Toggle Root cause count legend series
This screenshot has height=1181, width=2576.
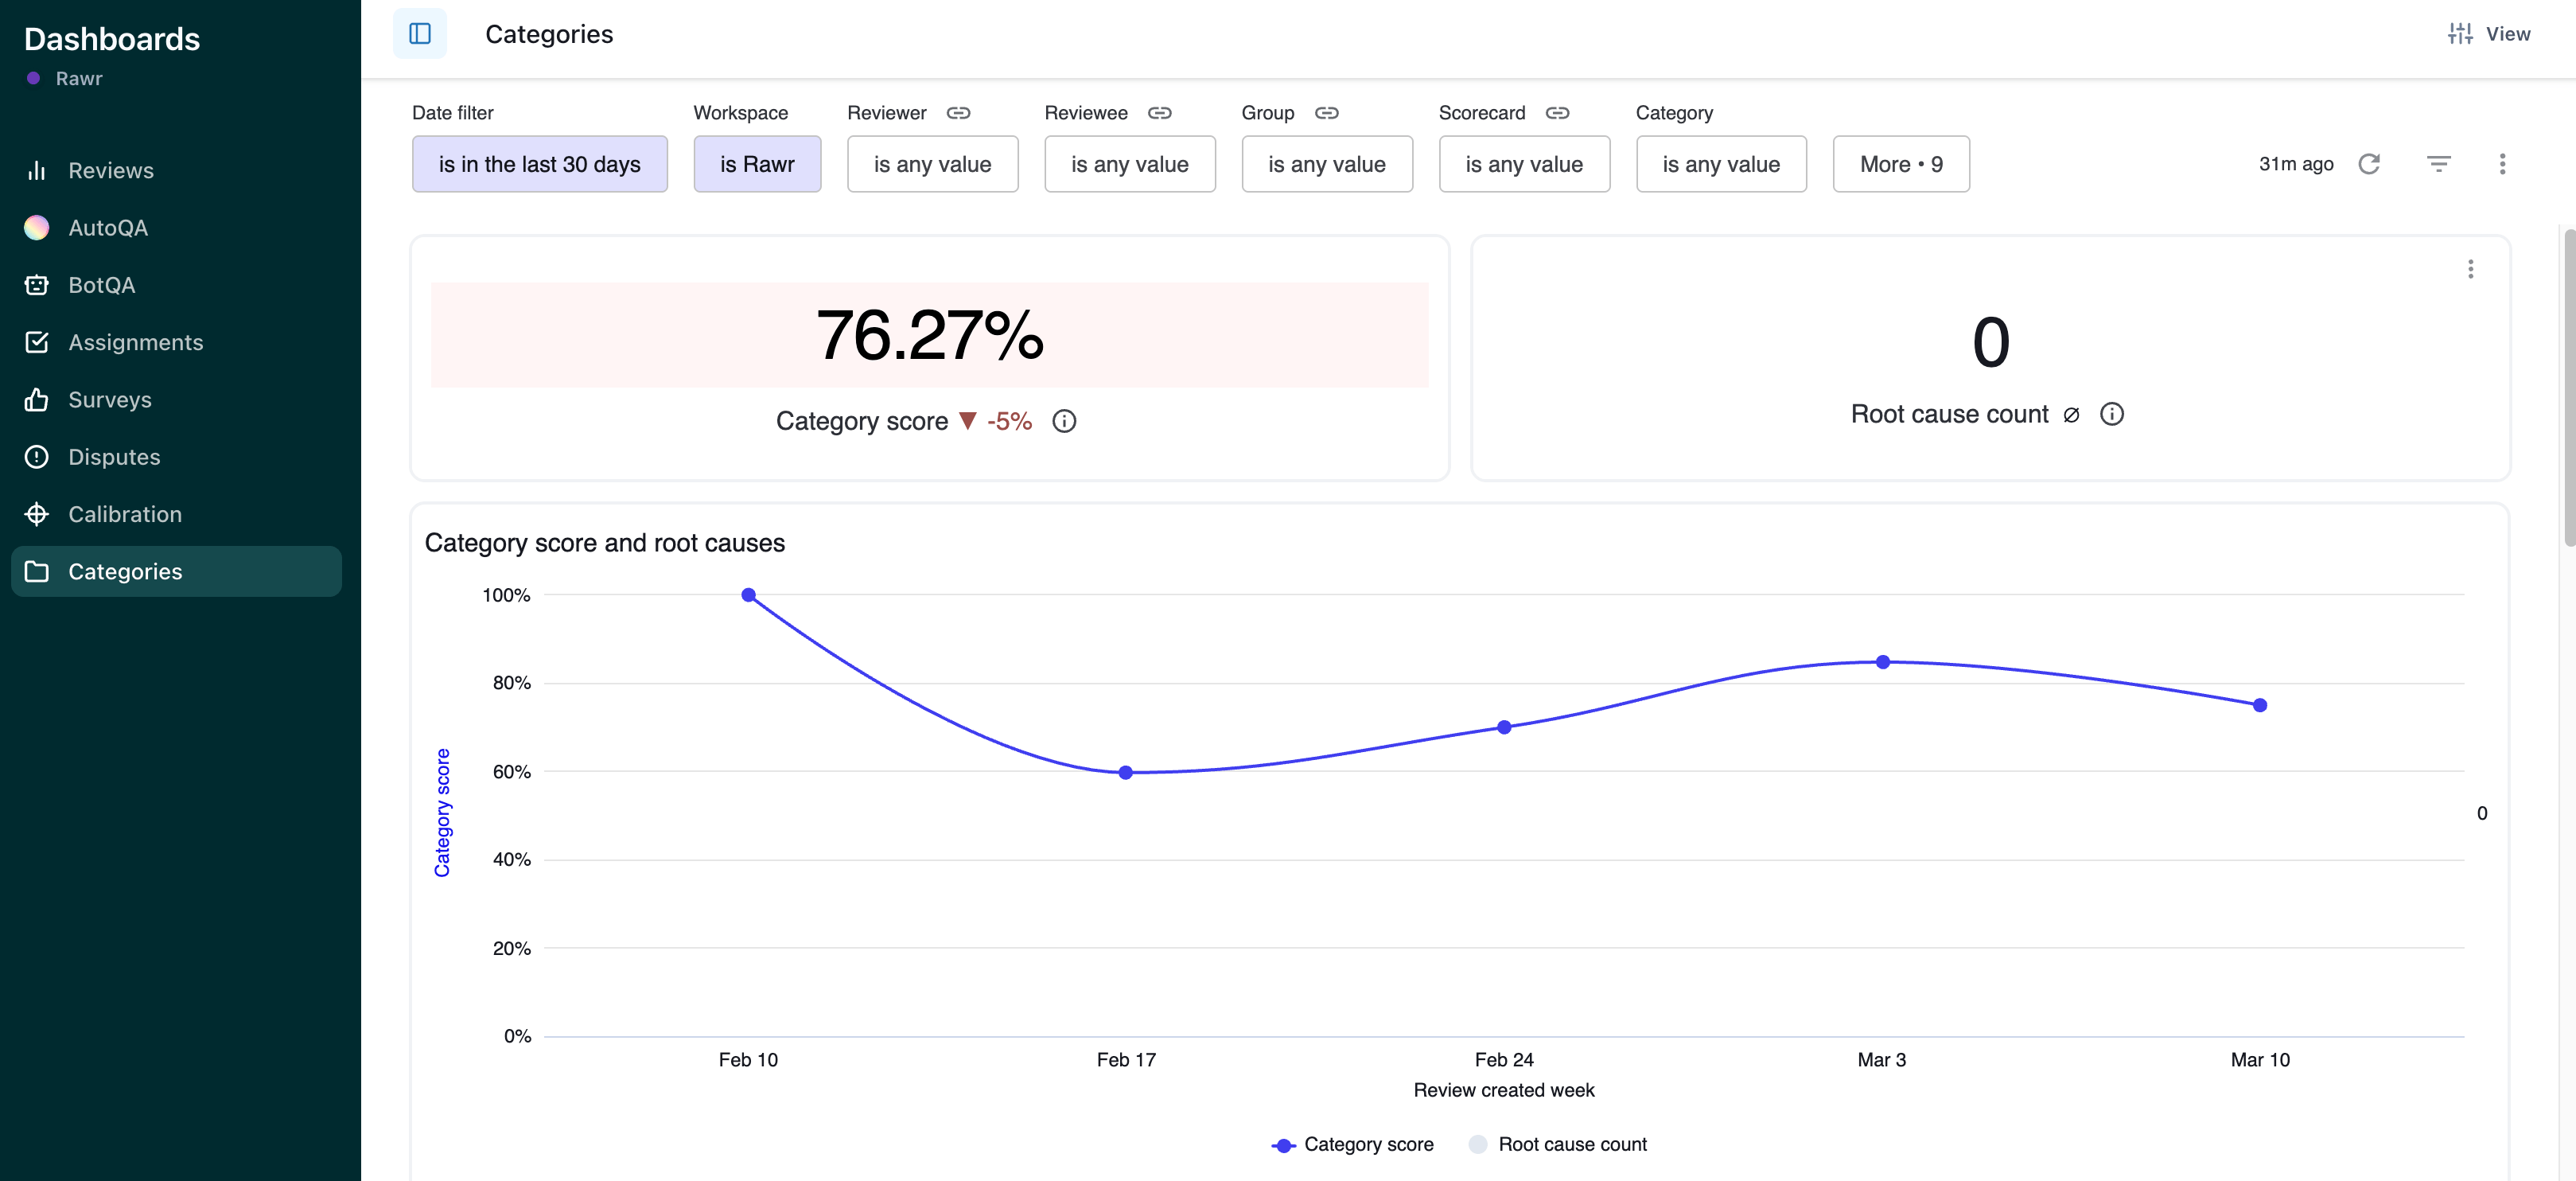(1558, 1144)
